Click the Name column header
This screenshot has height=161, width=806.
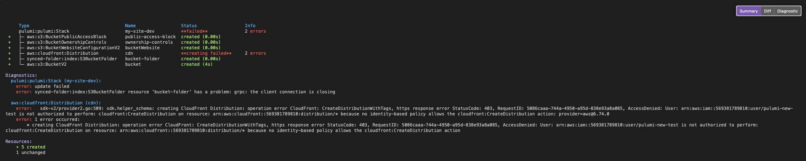click(x=130, y=26)
